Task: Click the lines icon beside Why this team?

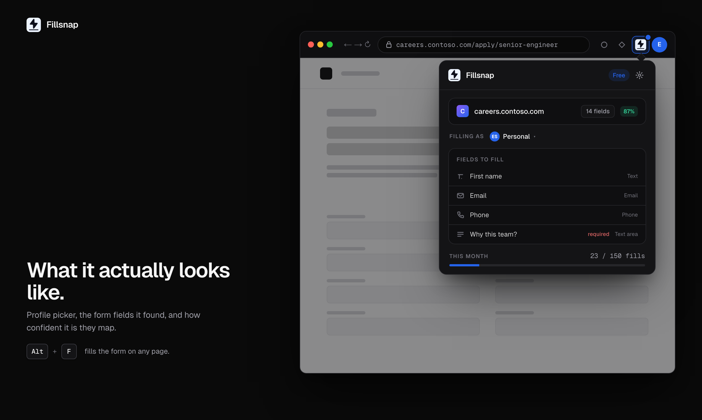Action: pyautogui.click(x=460, y=234)
